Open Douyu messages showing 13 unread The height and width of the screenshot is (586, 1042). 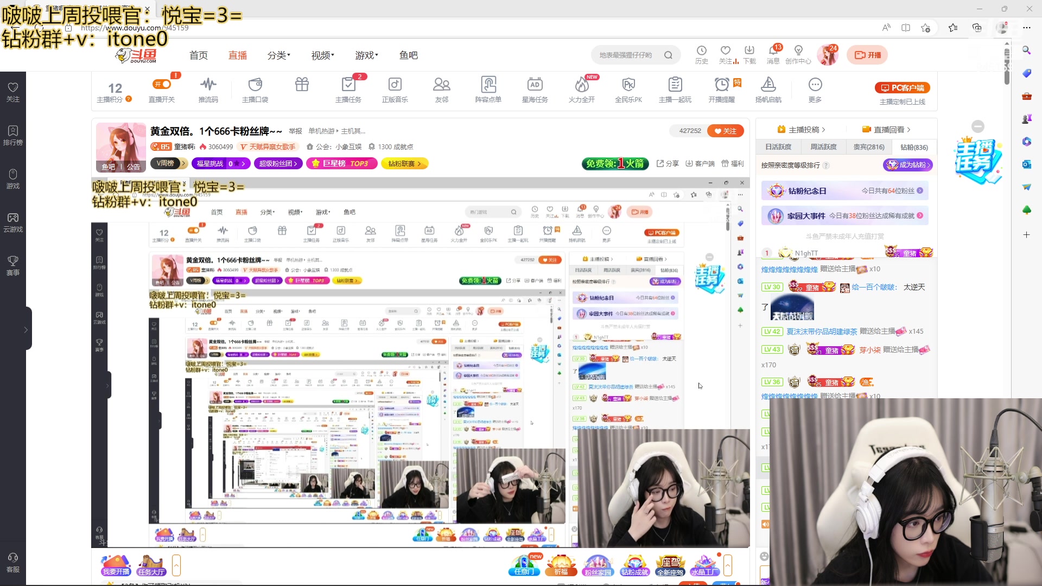(x=774, y=54)
